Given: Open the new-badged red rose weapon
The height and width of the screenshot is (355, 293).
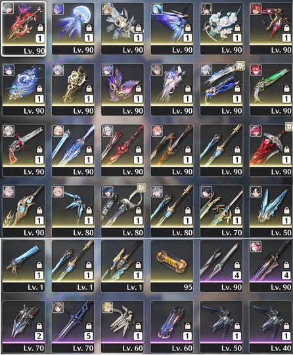Looking at the screenshot, I should click(271, 150).
